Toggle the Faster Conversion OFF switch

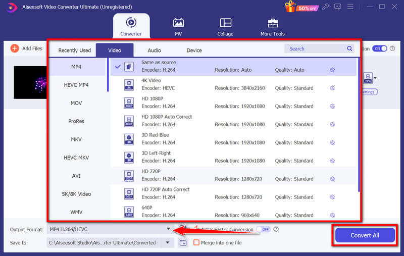(263, 229)
